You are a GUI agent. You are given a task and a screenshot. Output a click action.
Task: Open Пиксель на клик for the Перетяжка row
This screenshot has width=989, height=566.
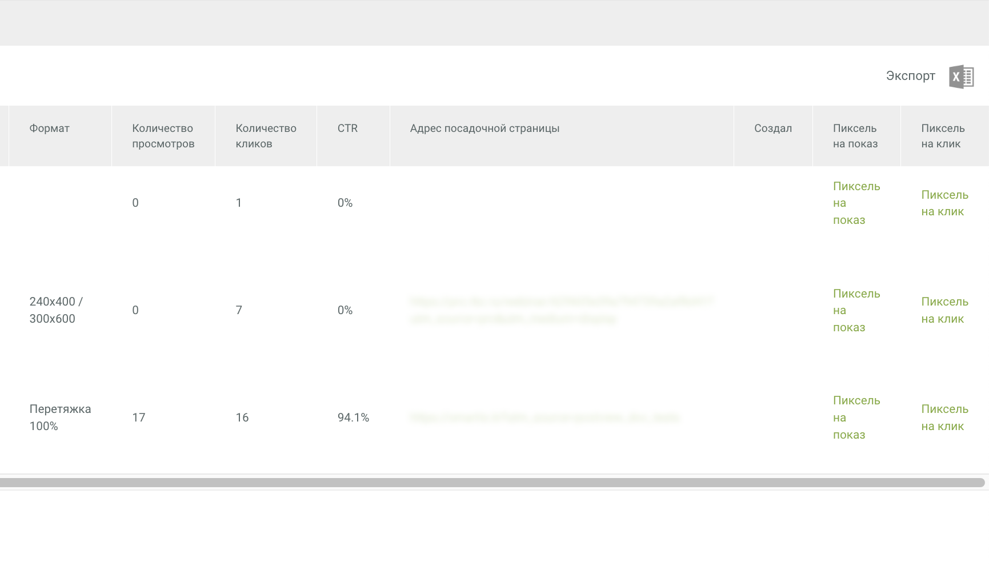(x=944, y=418)
